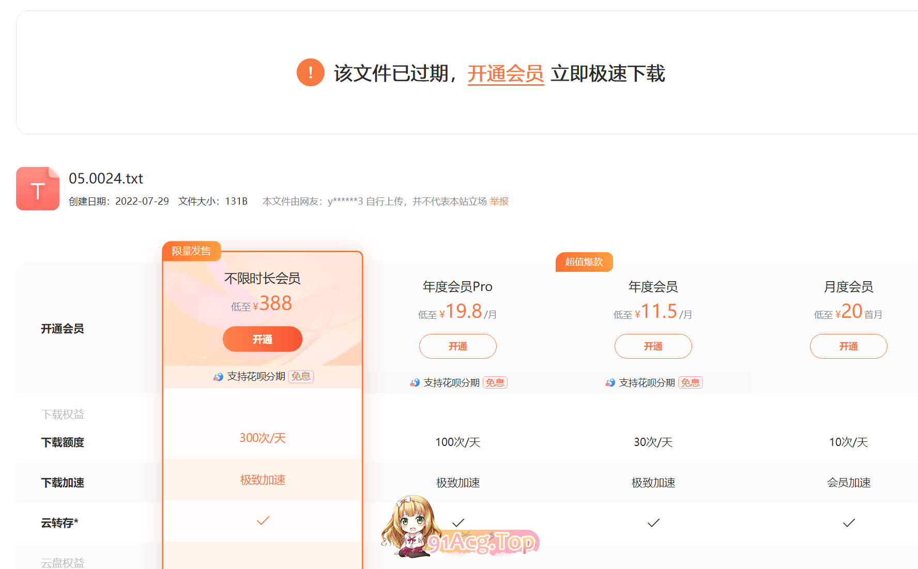Click the 限量发售 badge label
Screen dimensions: 918x569
tap(191, 251)
